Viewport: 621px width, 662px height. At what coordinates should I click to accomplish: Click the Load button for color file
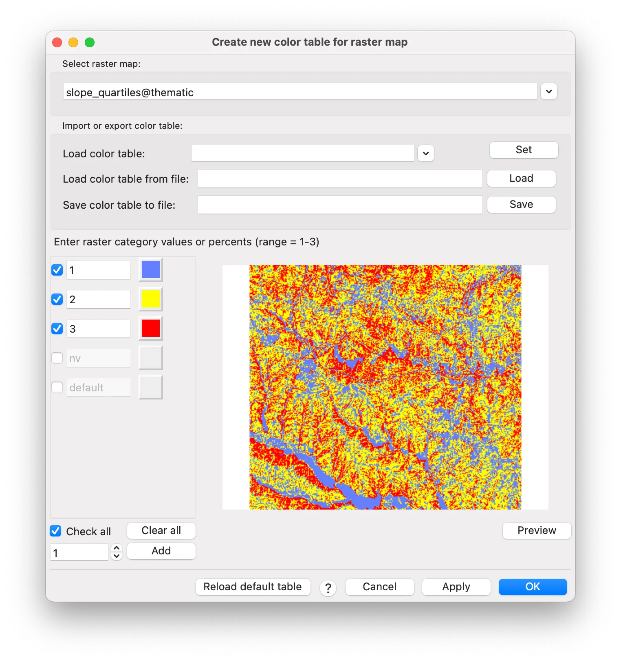(x=521, y=179)
